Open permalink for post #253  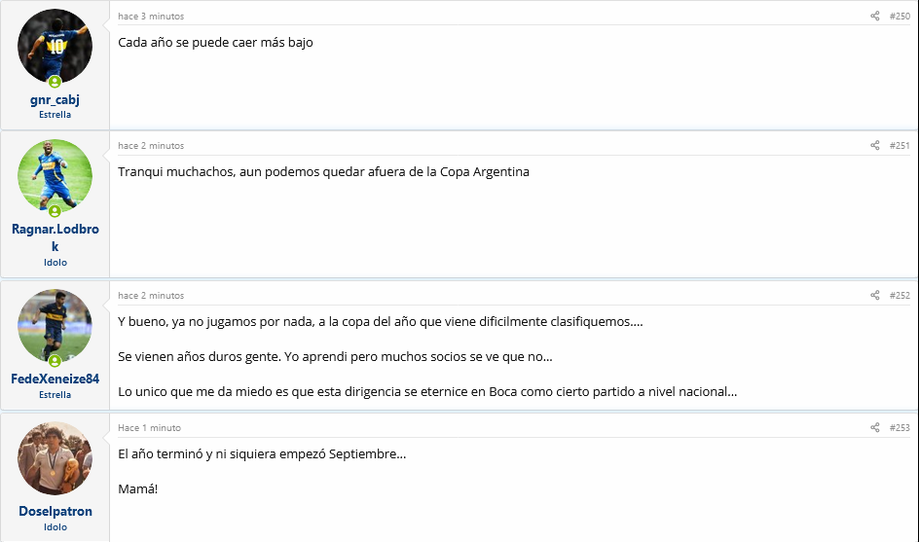point(900,428)
